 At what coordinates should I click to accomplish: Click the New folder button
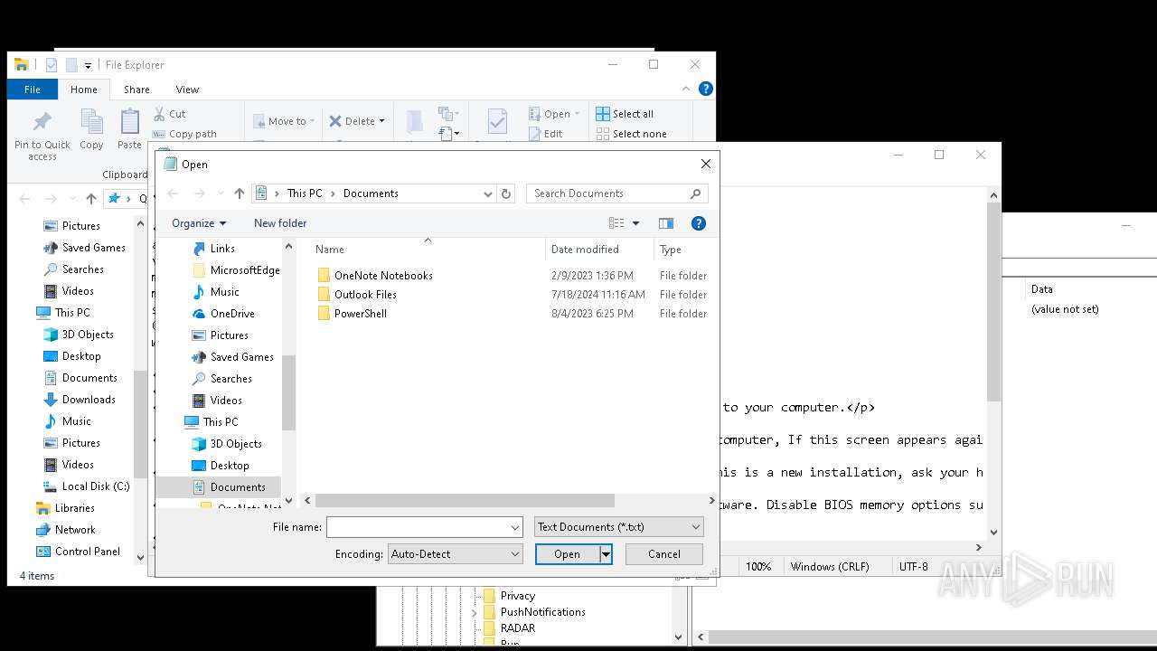click(x=280, y=223)
